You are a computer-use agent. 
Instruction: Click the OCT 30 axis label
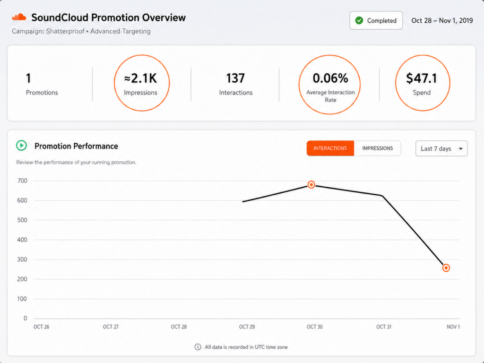pos(314,327)
